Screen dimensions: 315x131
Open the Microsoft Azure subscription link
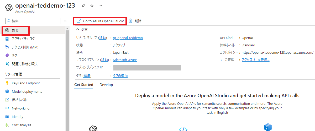coord(125,60)
